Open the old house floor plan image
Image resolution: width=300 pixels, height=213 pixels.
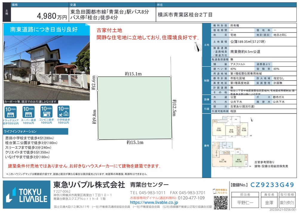230,143
